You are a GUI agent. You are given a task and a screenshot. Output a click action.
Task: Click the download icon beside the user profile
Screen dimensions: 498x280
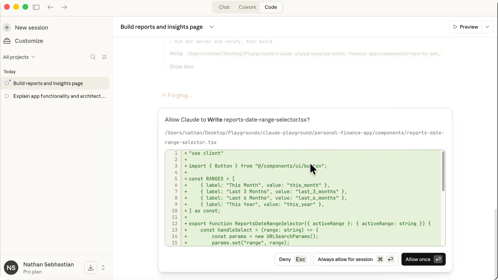pyautogui.click(x=91, y=268)
